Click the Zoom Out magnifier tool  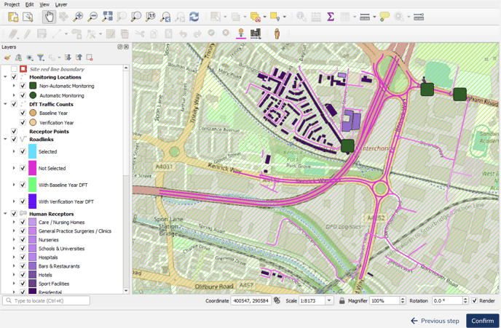[92, 17]
